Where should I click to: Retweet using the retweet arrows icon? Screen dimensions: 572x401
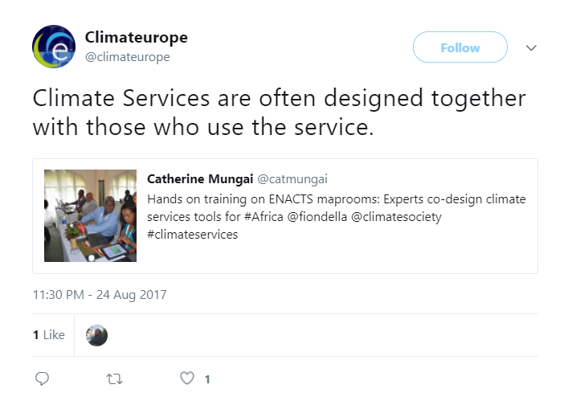115,378
